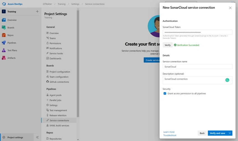The width and height of the screenshot is (238, 141).
Task: Open the Test Plans flask icon
Action: (x=4, y=50)
